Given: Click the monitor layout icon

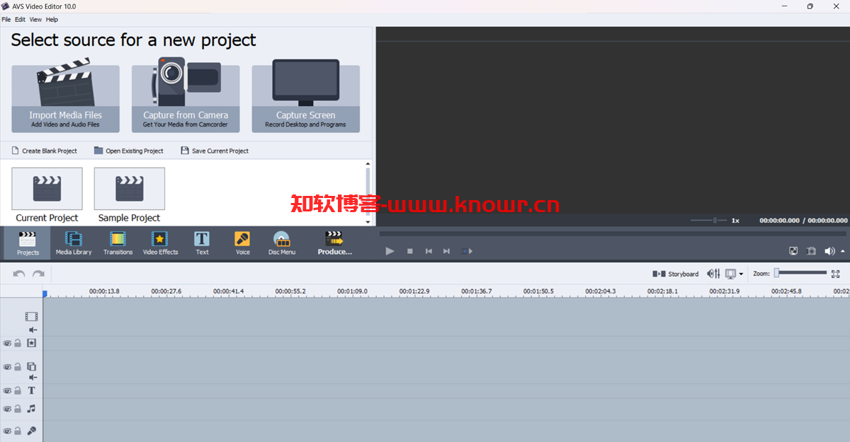Looking at the screenshot, I should click(x=730, y=274).
